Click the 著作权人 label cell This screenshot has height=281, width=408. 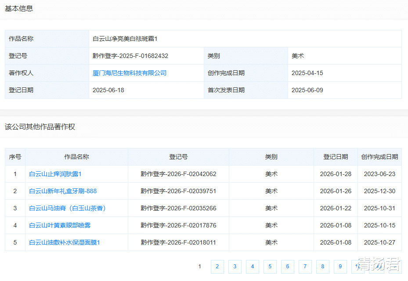(47, 73)
